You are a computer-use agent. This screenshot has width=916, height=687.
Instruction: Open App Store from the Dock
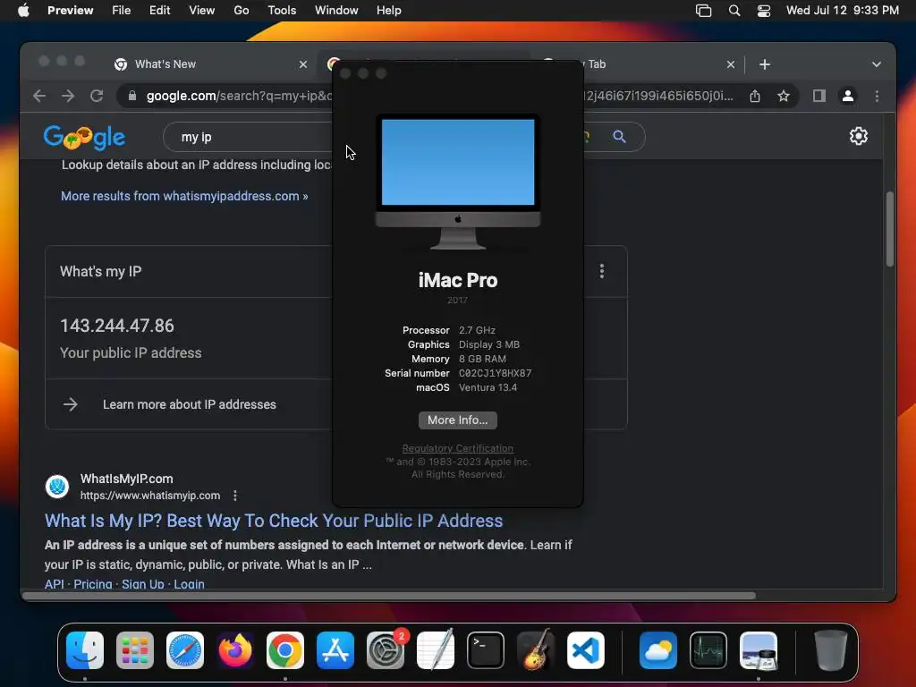coord(335,650)
